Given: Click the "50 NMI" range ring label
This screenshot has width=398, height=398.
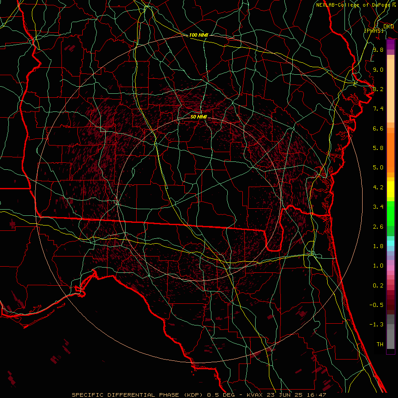Looking at the screenshot, I should [x=199, y=117].
